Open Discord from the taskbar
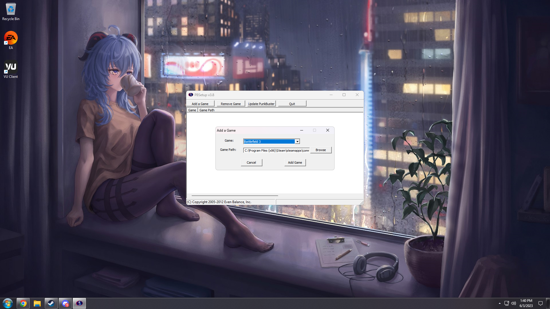 click(x=65, y=303)
